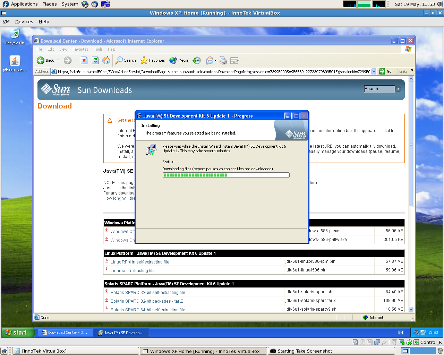Select [InnoTek VirtualBox] in GNOME taskbar

click(75, 351)
